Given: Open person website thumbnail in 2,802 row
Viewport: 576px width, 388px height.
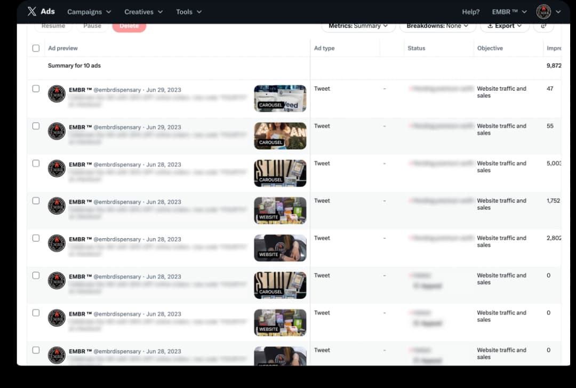Looking at the screenshot, I should (280, 248).
